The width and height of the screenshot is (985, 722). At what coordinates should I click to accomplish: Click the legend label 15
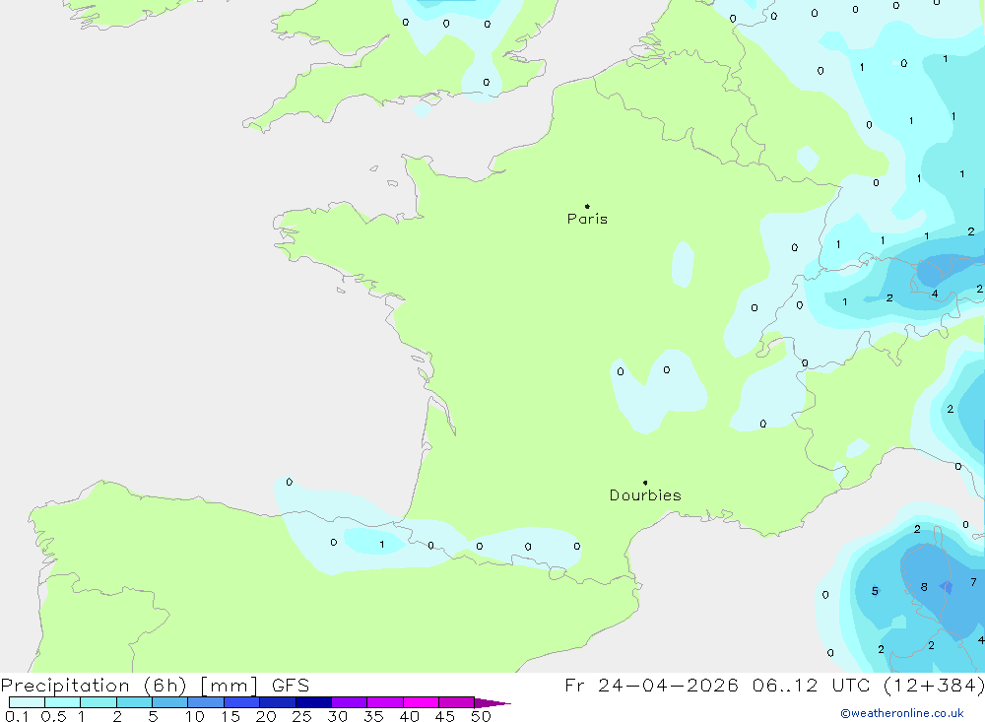pyautogui.click(x=230, y=716)
